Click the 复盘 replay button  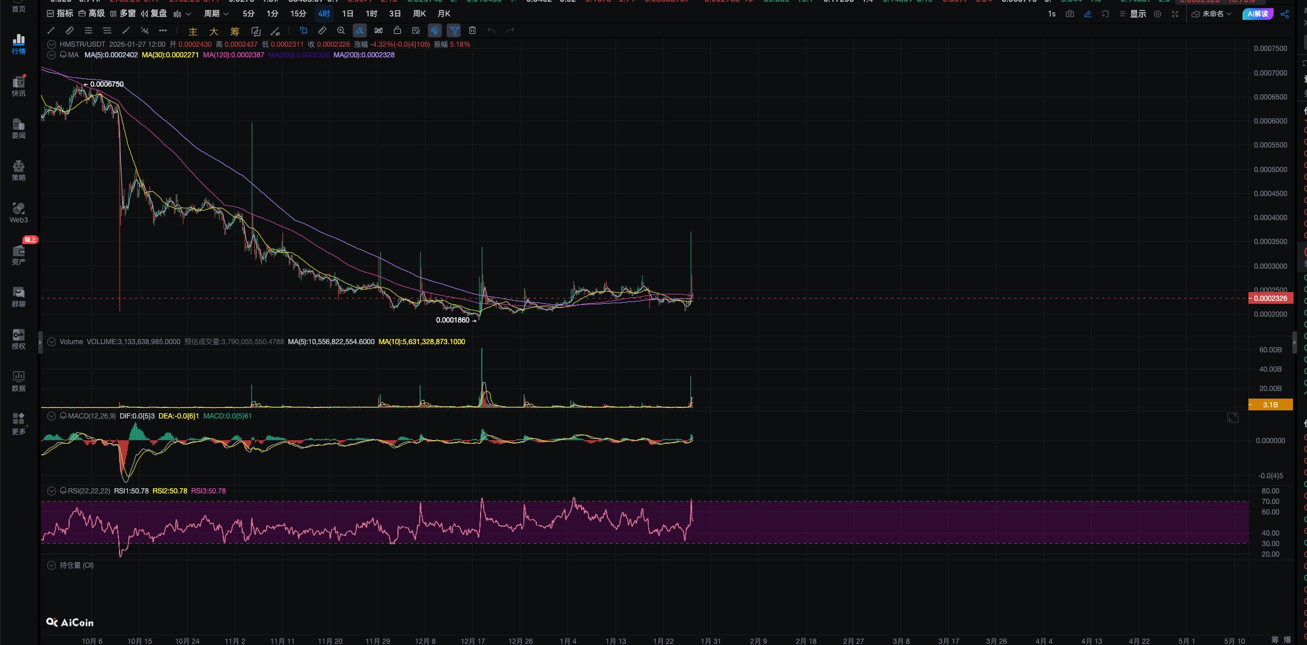[154, 13]
